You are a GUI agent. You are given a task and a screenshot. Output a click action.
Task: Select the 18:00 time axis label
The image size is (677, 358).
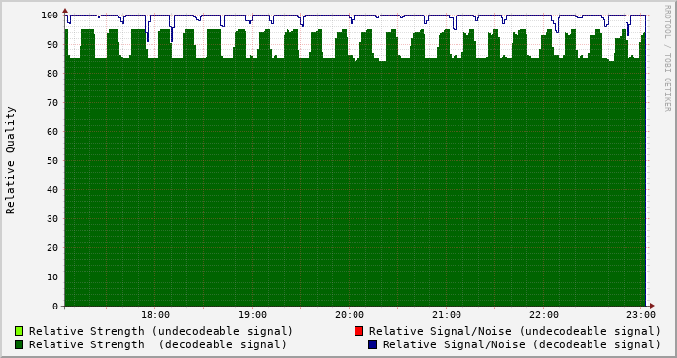155,315
